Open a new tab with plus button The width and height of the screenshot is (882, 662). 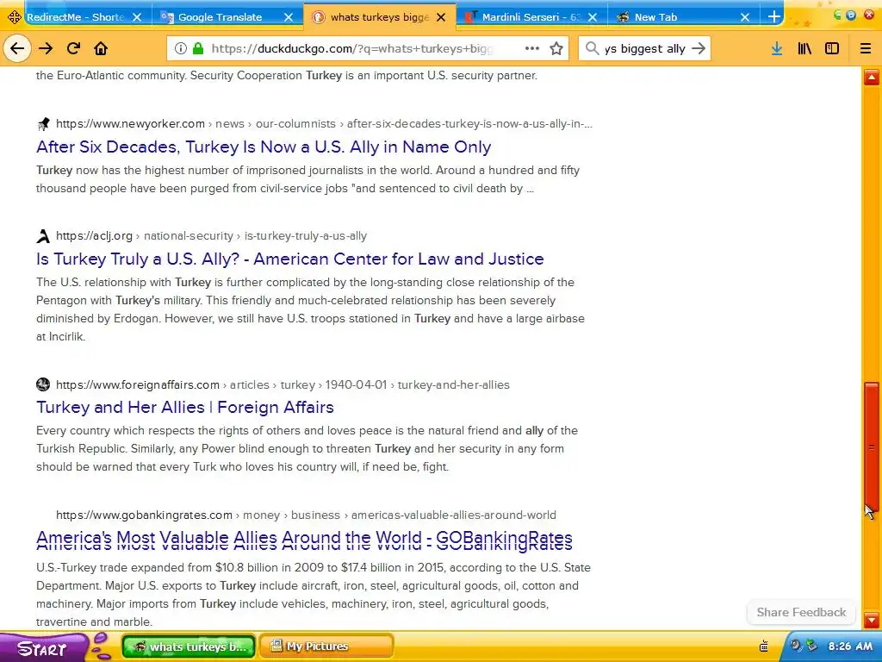click(774, 17)
